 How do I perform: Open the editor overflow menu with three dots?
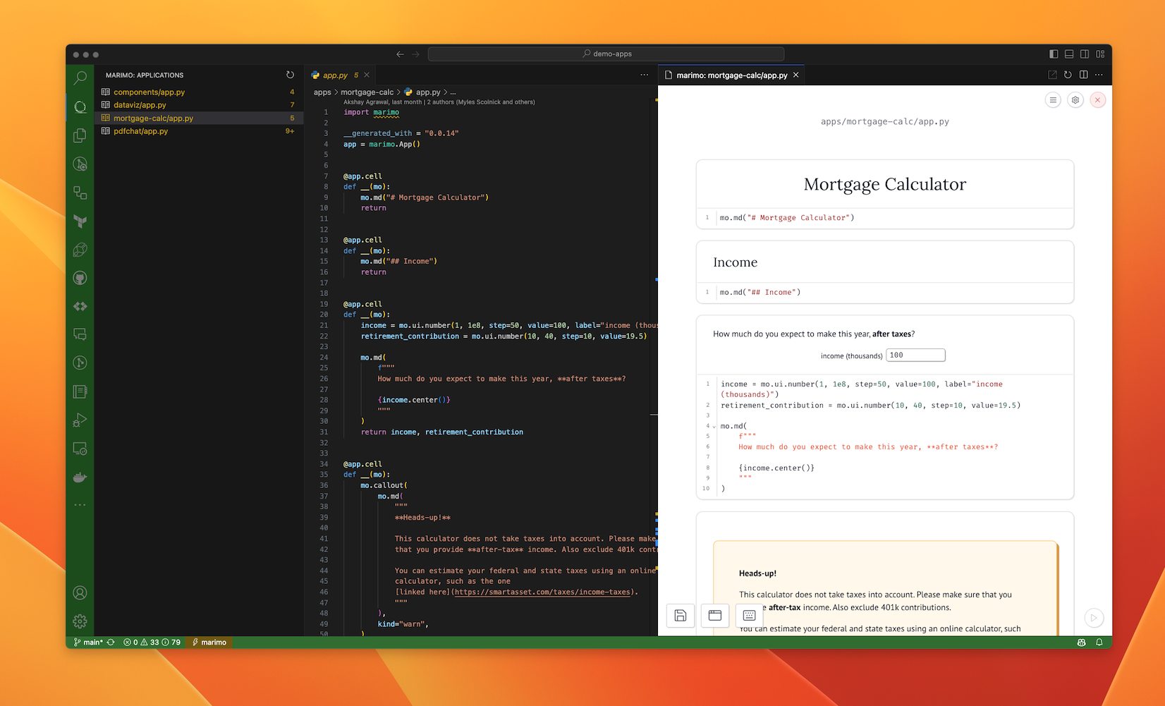644,74
